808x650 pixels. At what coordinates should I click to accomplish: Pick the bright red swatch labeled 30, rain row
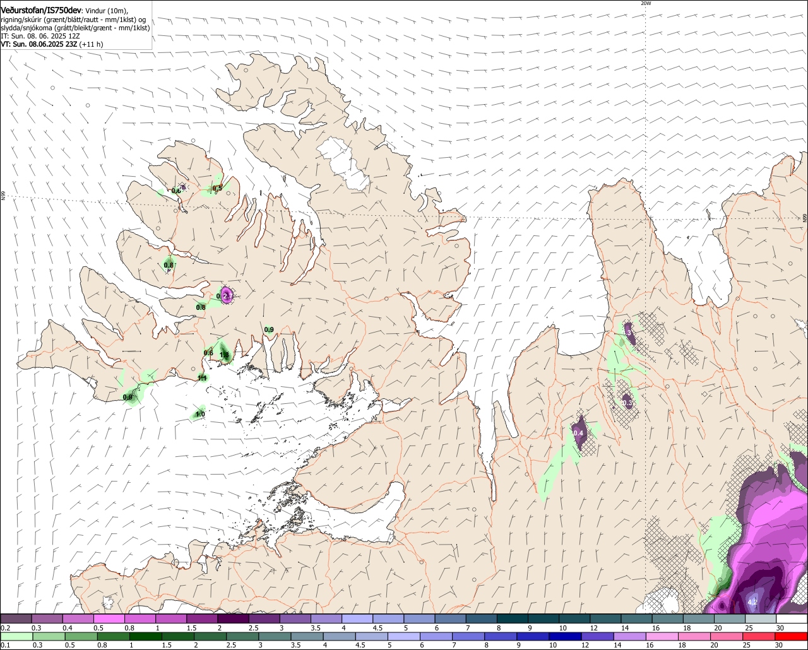792,636
